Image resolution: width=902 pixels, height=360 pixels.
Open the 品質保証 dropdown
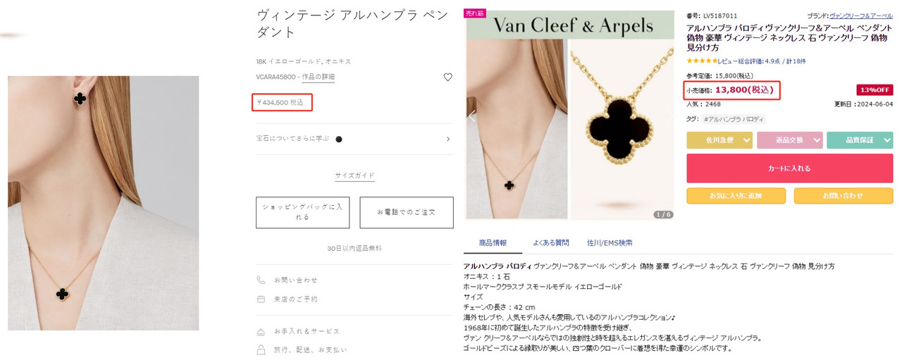[860, 140]
